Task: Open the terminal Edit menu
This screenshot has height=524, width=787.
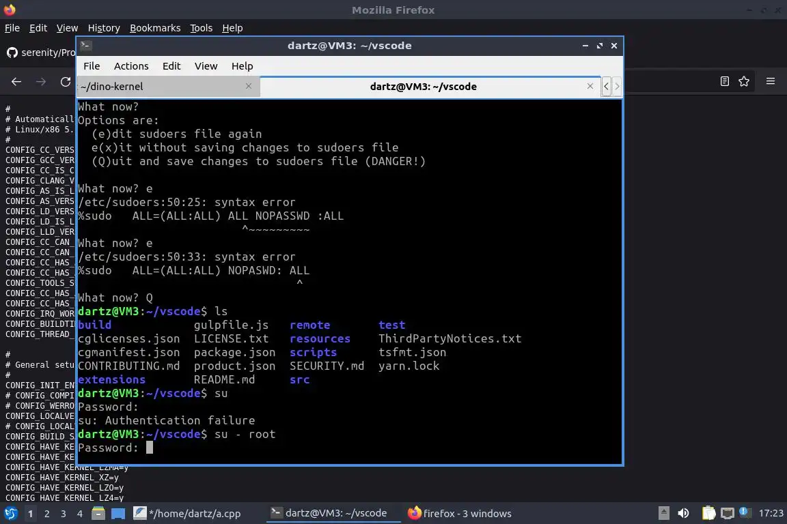Action: pyautogui.click(x=171, y=66)
